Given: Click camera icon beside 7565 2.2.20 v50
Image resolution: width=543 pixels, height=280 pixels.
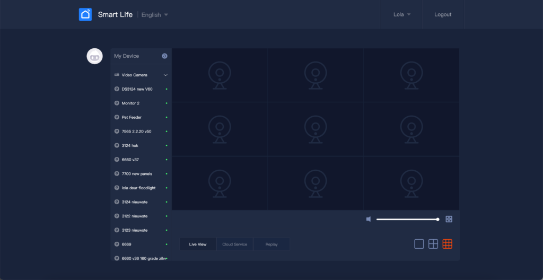Looking at the screenshot, I should (117, 132).
